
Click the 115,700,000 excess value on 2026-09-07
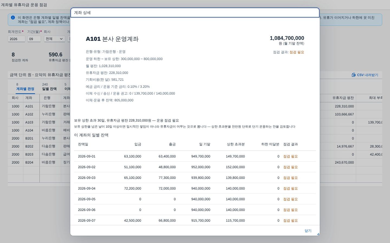click(235, 221)
